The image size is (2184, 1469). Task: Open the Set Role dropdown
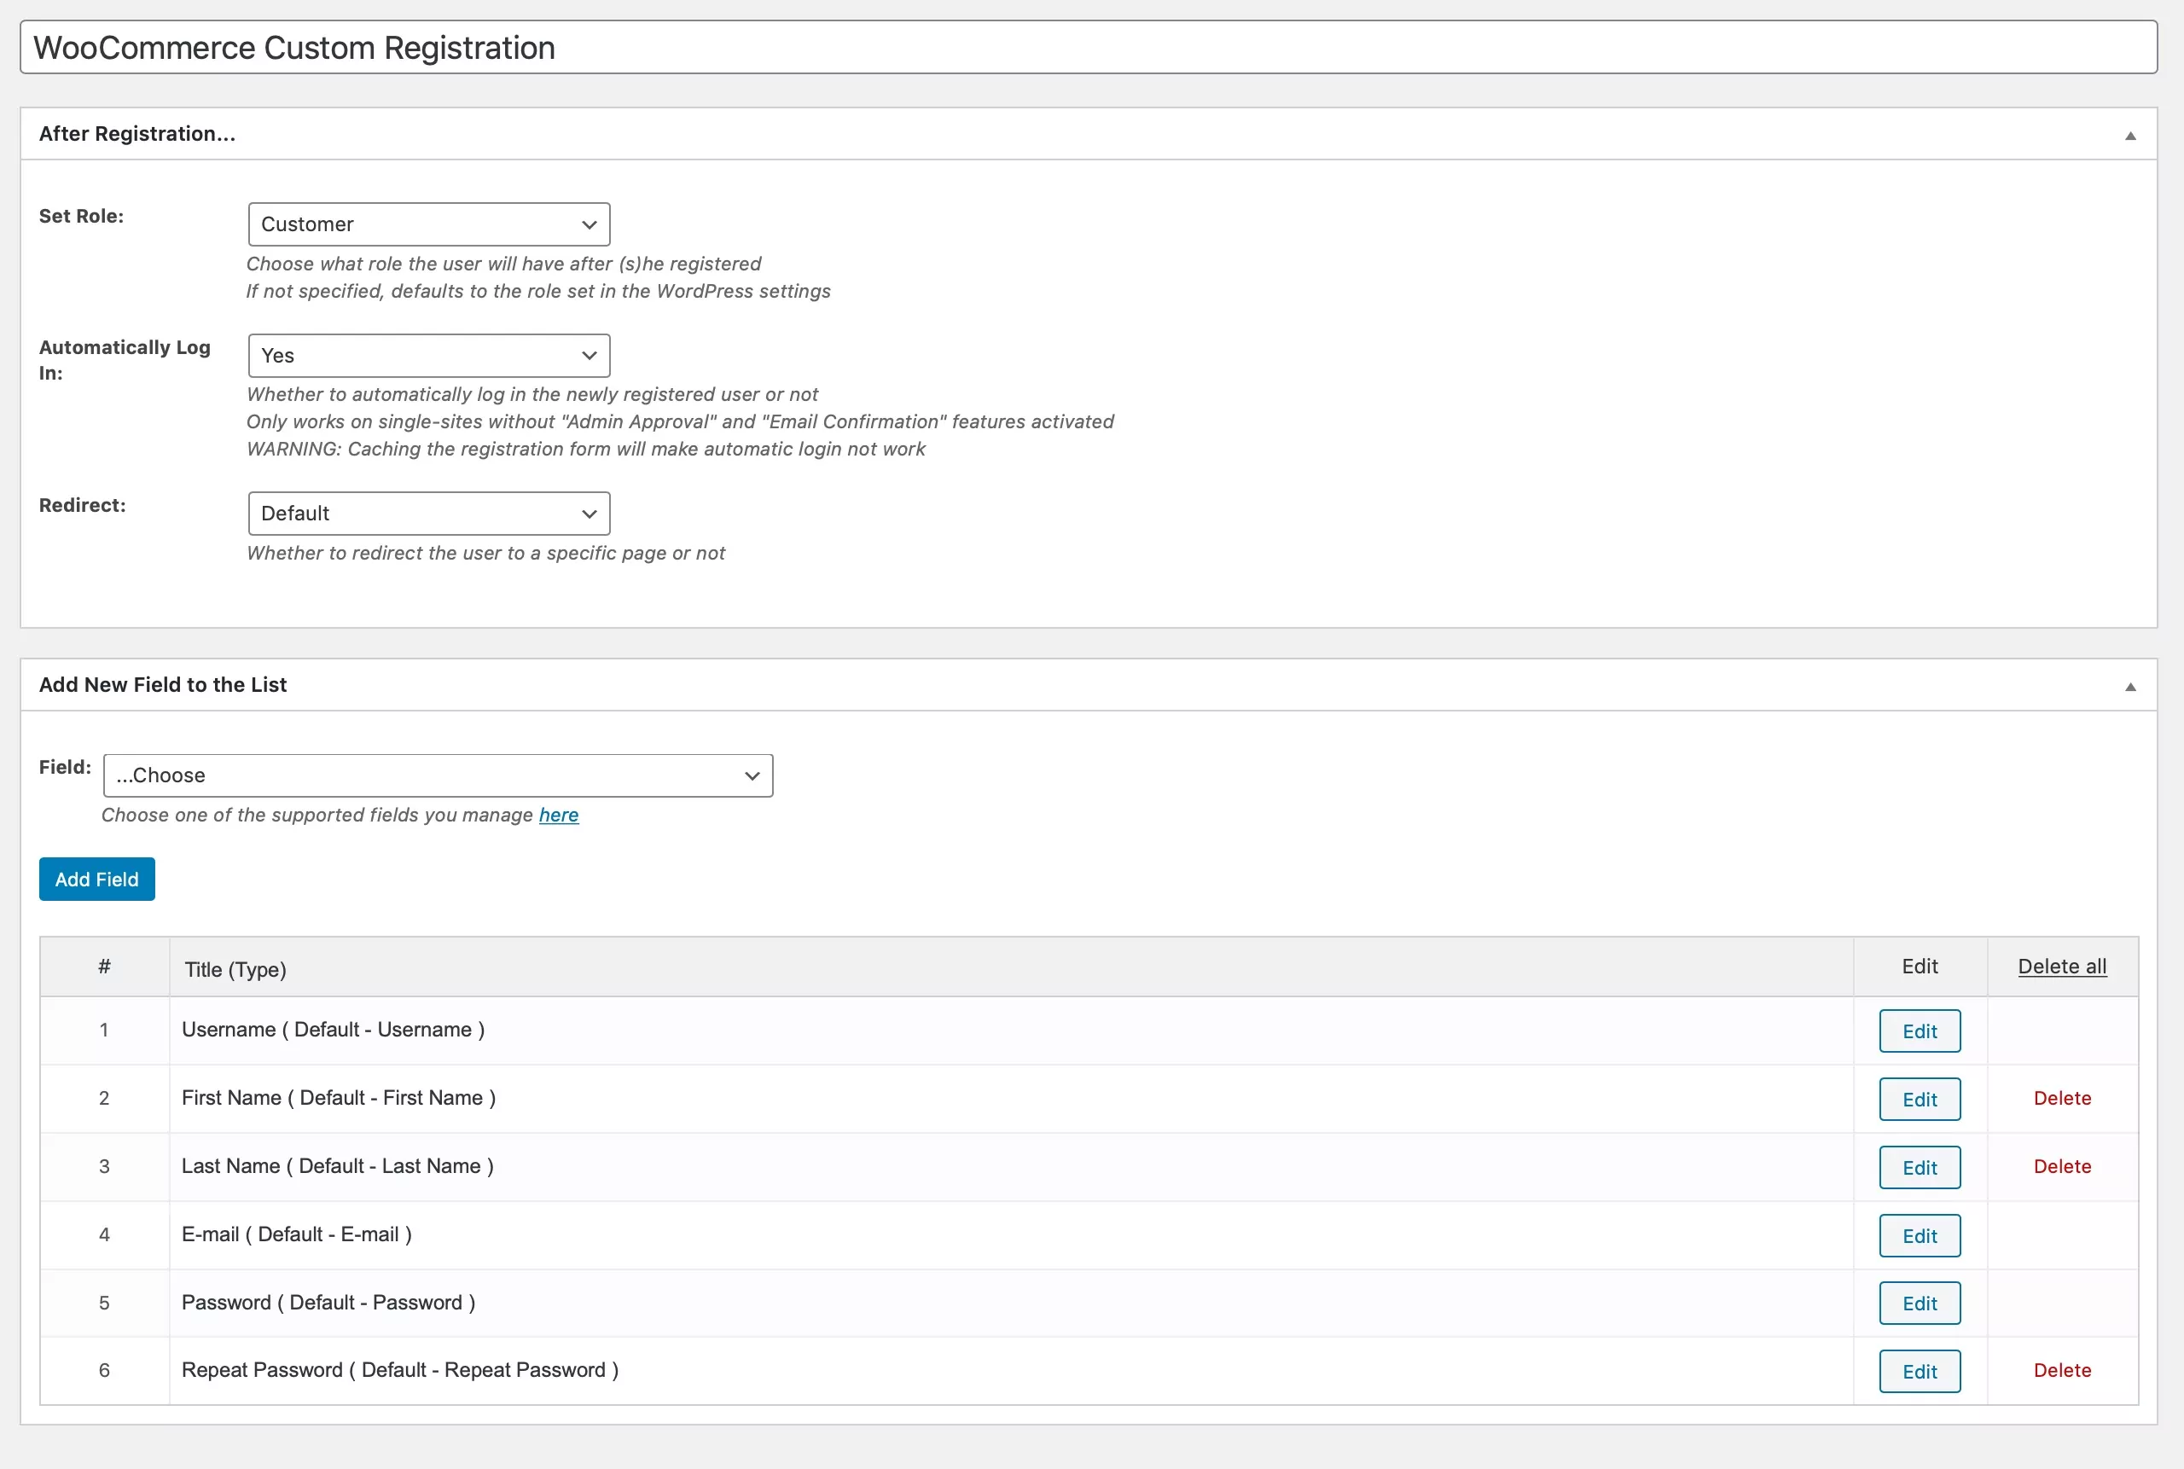pyautogui.click(x=429, y=224)
